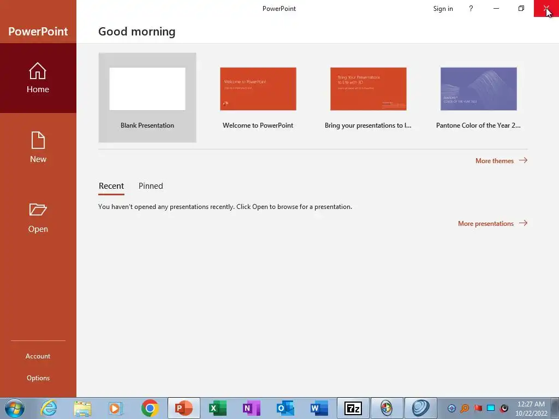The width and height of the screenshot is (559, 419).
Task: Follow the More themes link
Action: click(x=501, y=161)
